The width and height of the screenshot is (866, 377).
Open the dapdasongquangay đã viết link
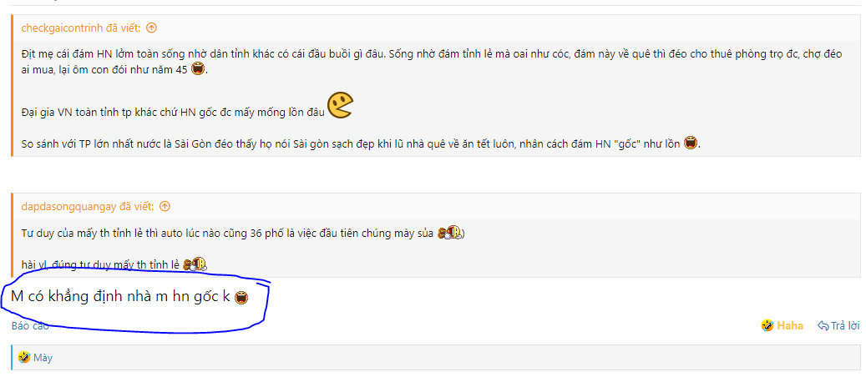click(x=88, y=207)
